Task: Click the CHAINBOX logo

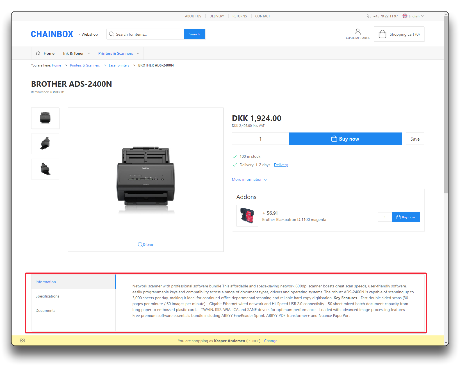Action: click(52, 34)
